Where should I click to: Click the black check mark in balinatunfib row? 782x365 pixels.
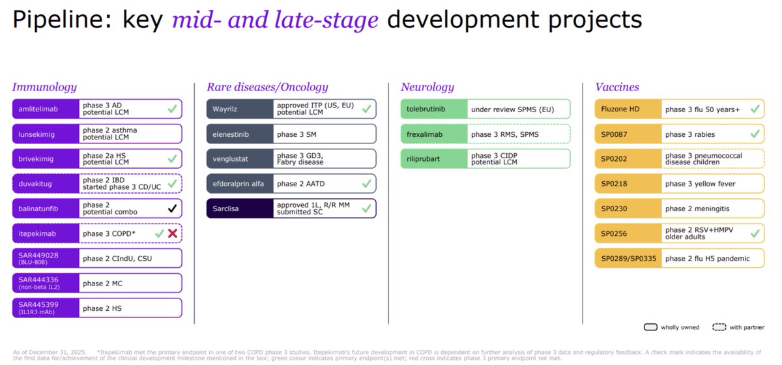[x=171, y=209]
